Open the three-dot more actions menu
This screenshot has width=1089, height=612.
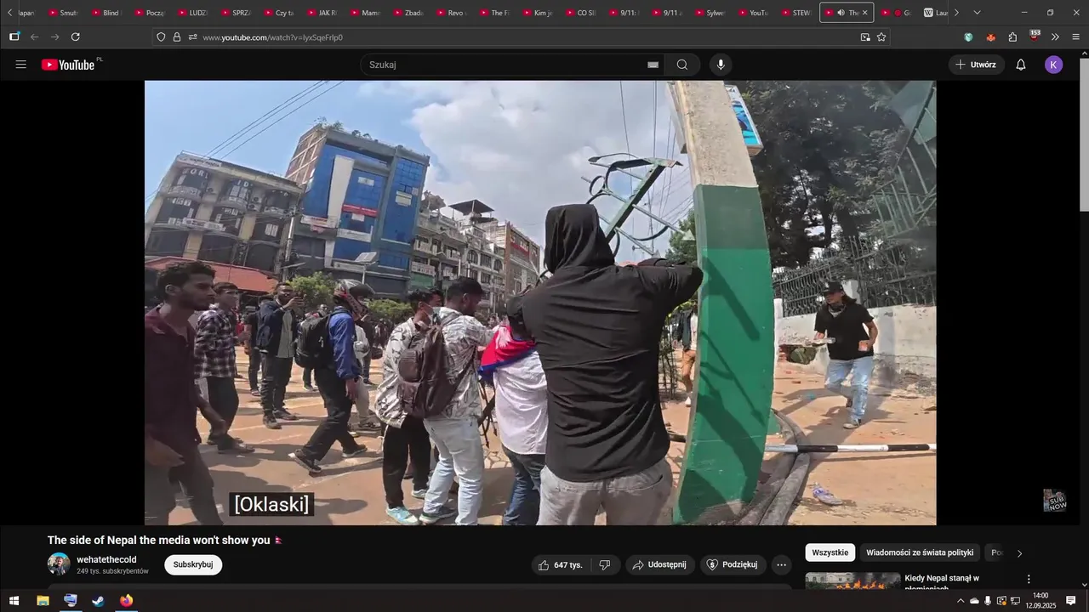[782, 565]
